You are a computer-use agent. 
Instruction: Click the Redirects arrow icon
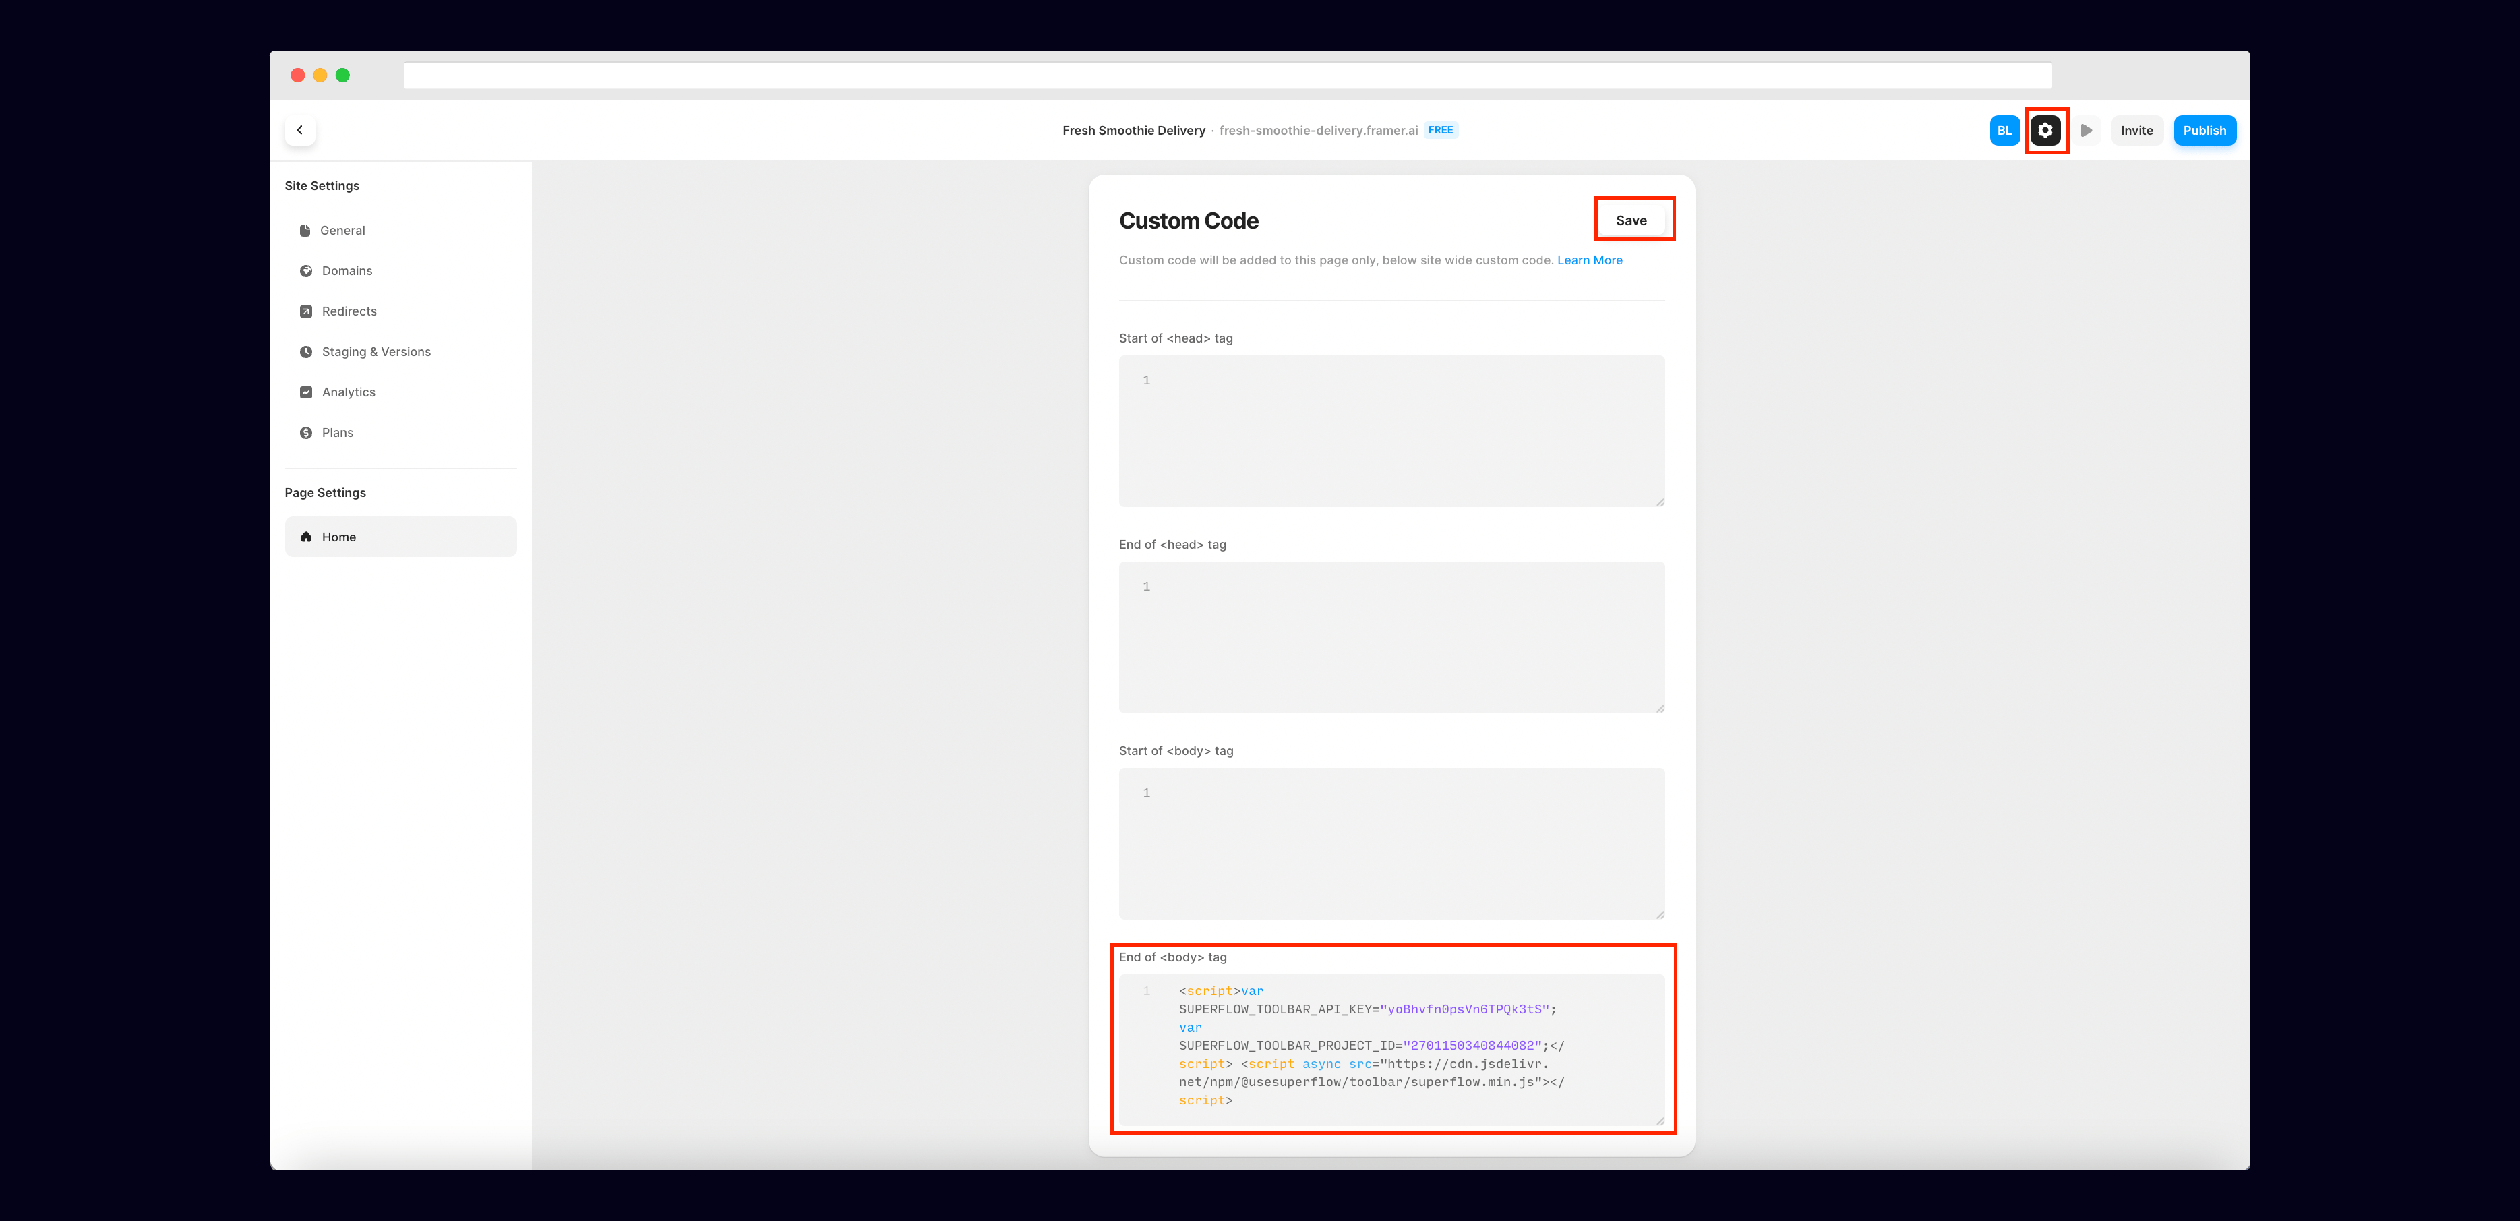coord(306,311)
